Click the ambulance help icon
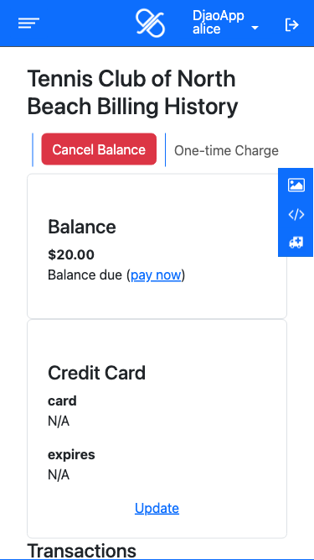 click(x=296, y=243)
